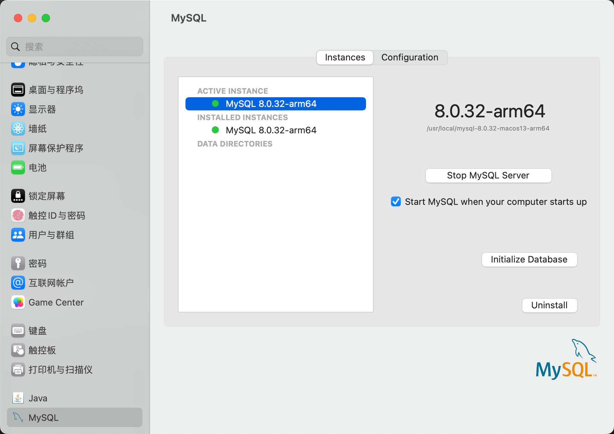
Task: Select active instance MySQL 8.0.32-arm64 row
Action: 276,104
